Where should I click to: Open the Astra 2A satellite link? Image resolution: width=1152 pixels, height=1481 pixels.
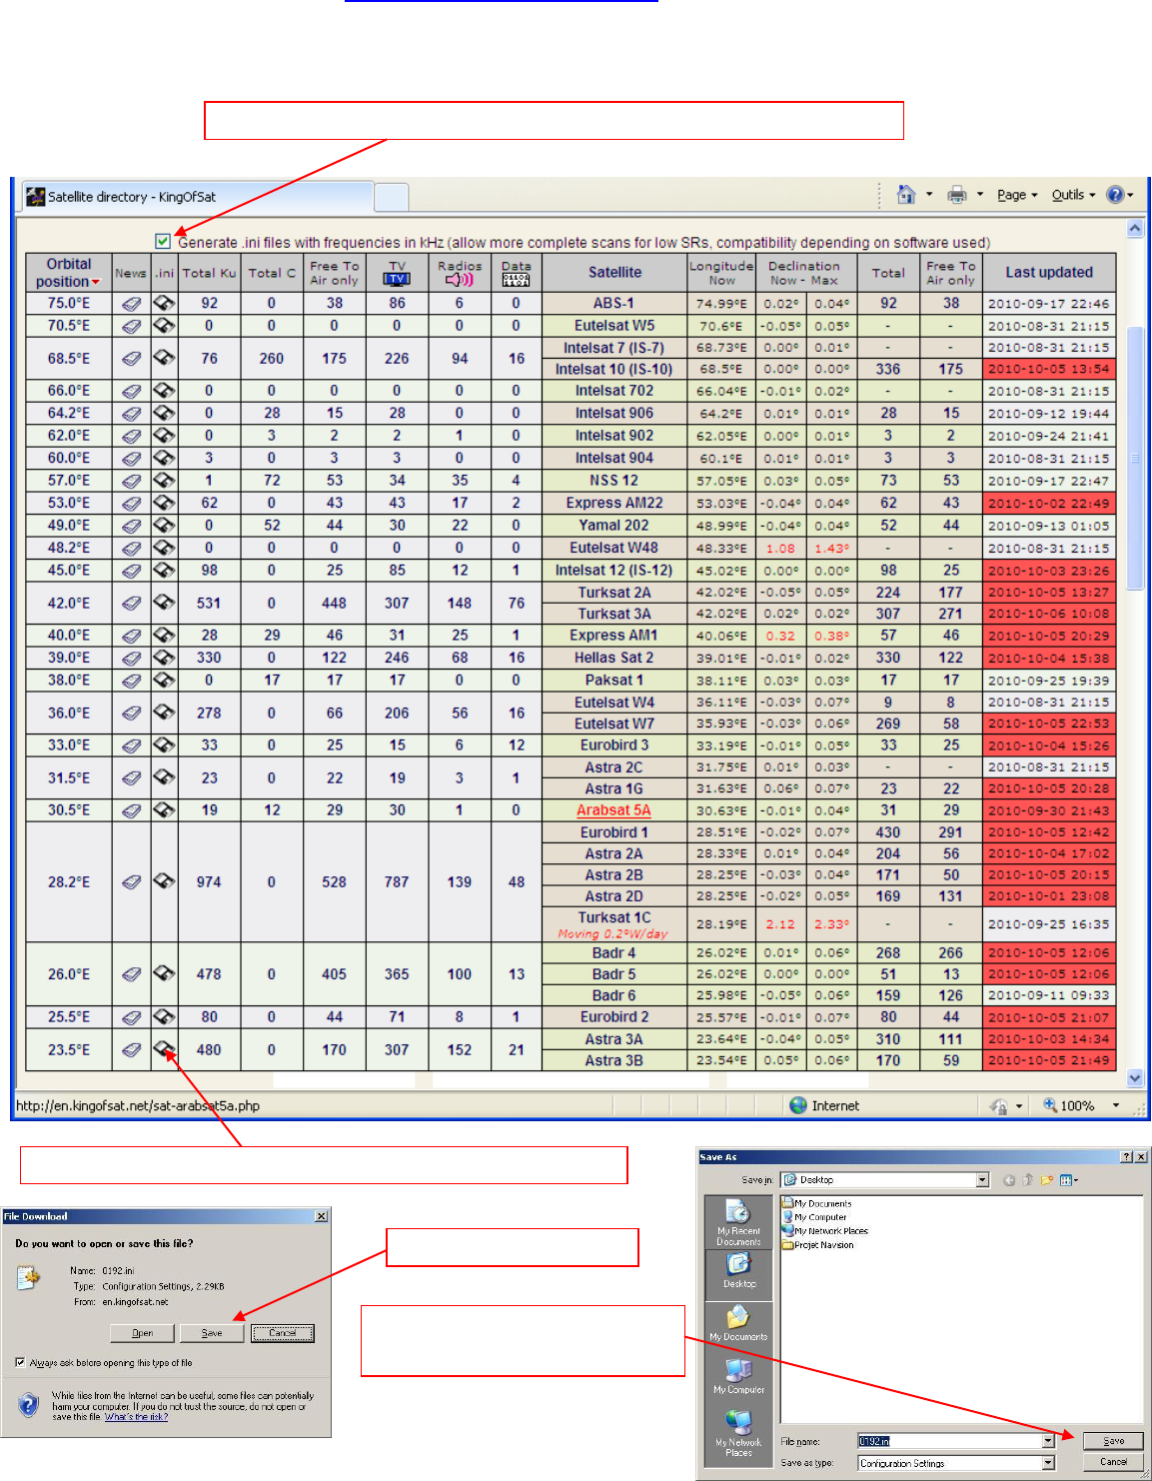coord(613,853)
